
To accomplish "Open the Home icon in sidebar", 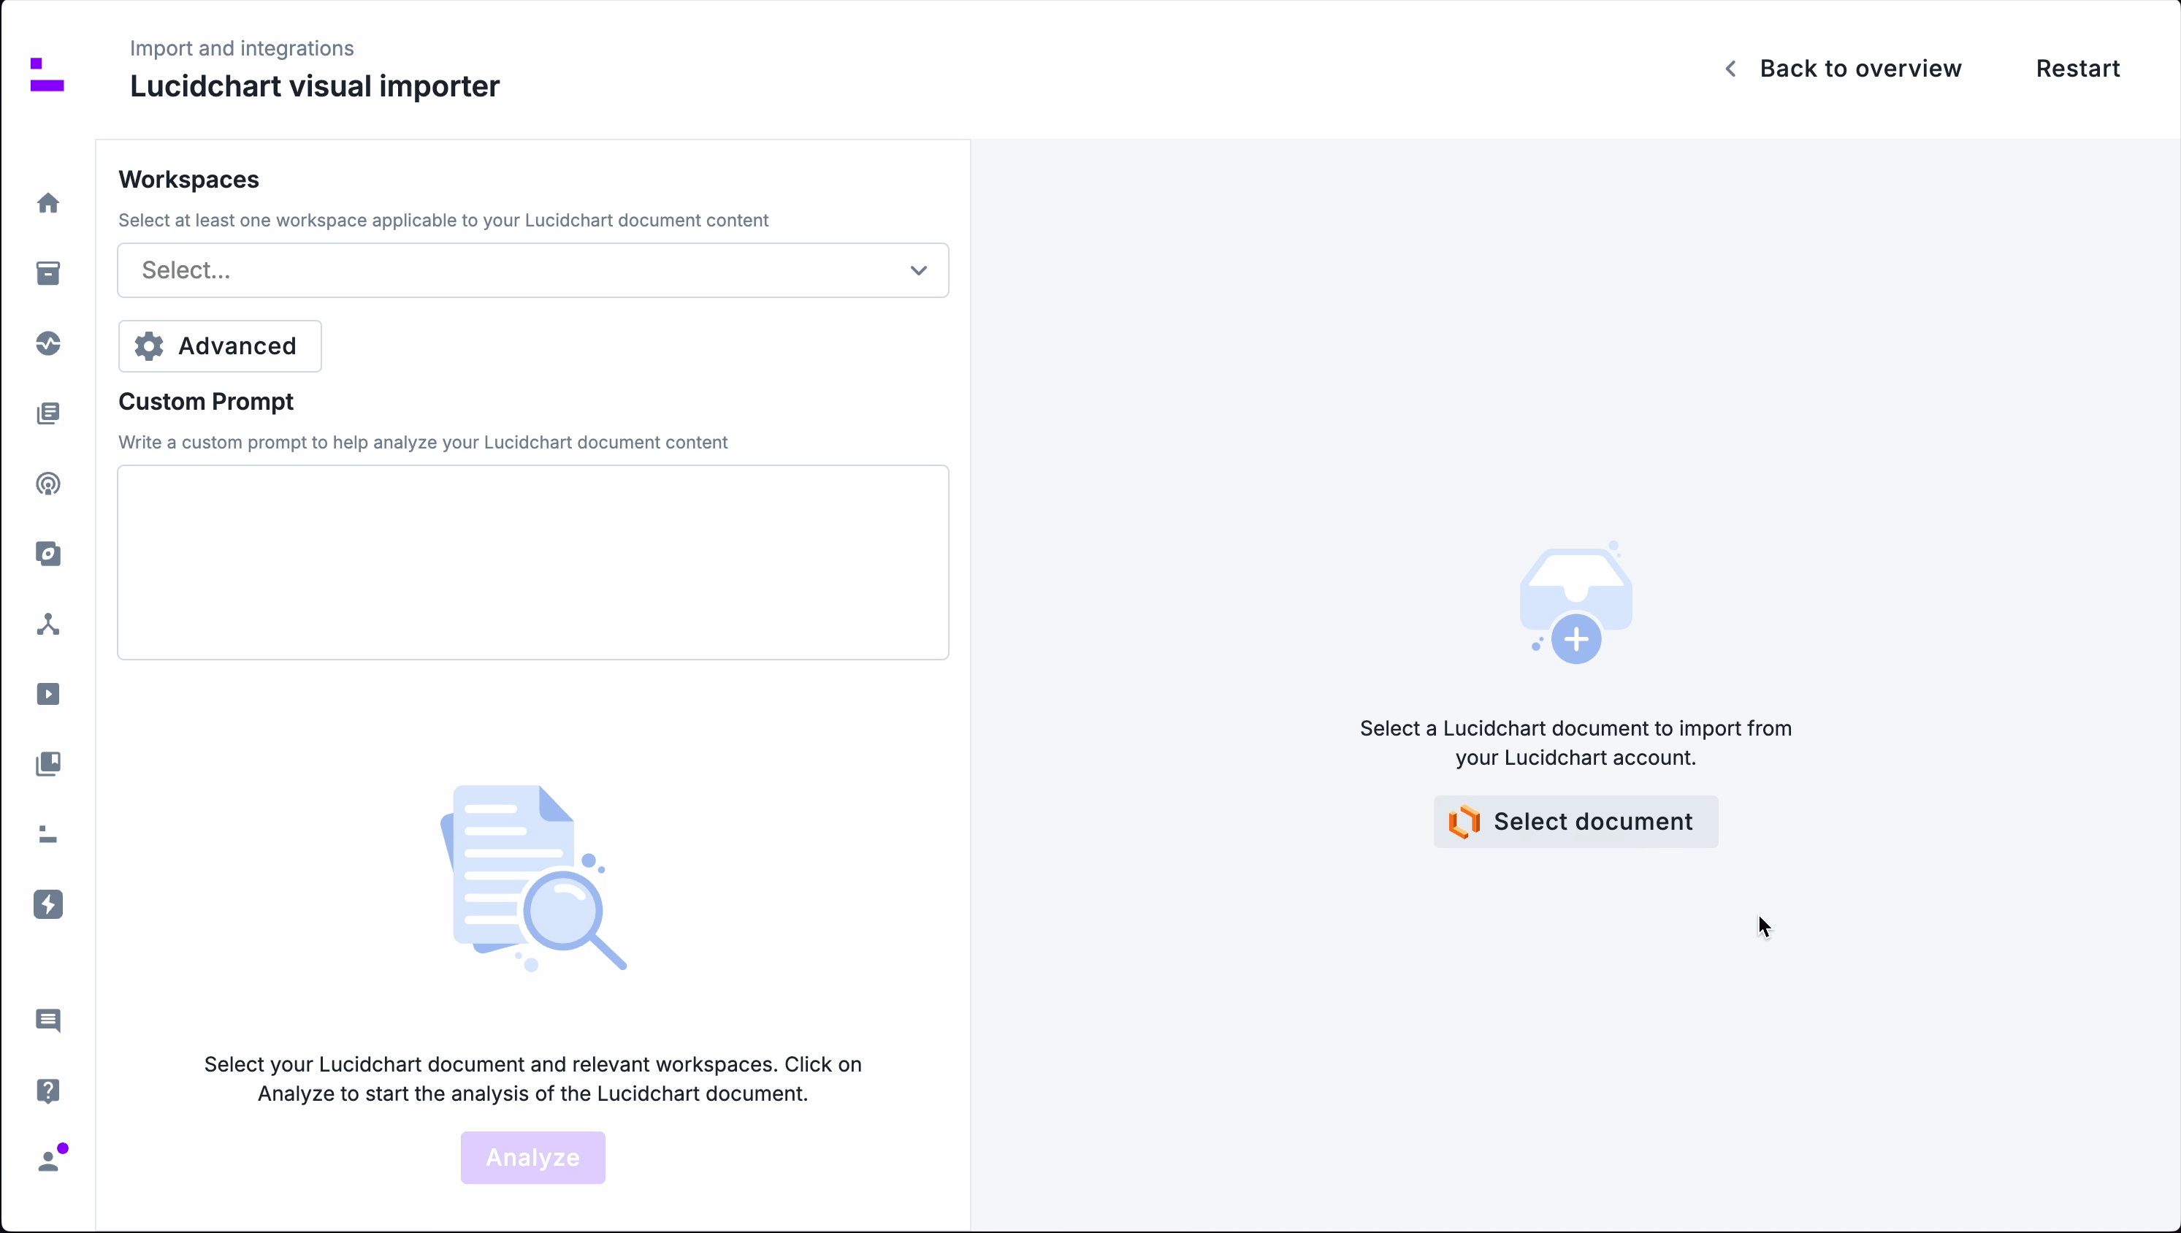I will pyautogui.click(x=48, y=203).
